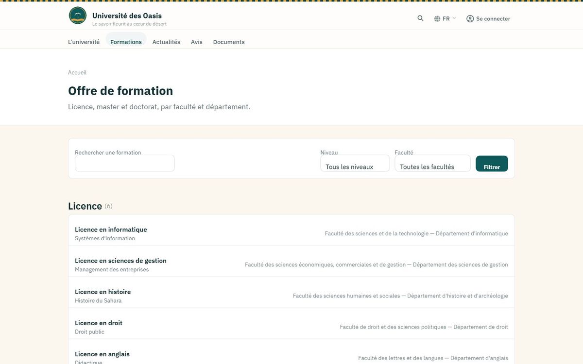Open the Niveau 'Tous les niveaux' dropdown
This screenshot has width=583, height=364.
pos(355,164)
